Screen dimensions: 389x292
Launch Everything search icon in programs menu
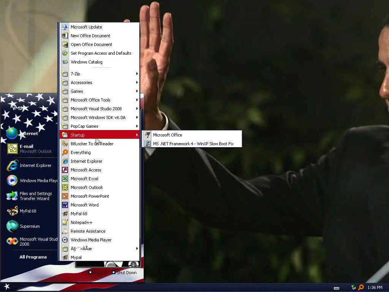tap(65, 152)
